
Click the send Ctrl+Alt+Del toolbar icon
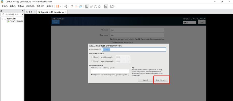[x=66, y=6]
